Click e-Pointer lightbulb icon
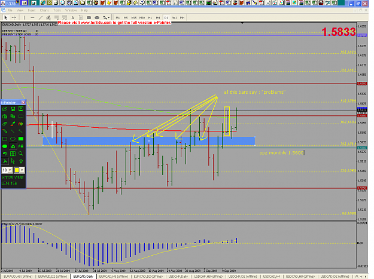This screenshot has height=279, width=374. [21, 161]
